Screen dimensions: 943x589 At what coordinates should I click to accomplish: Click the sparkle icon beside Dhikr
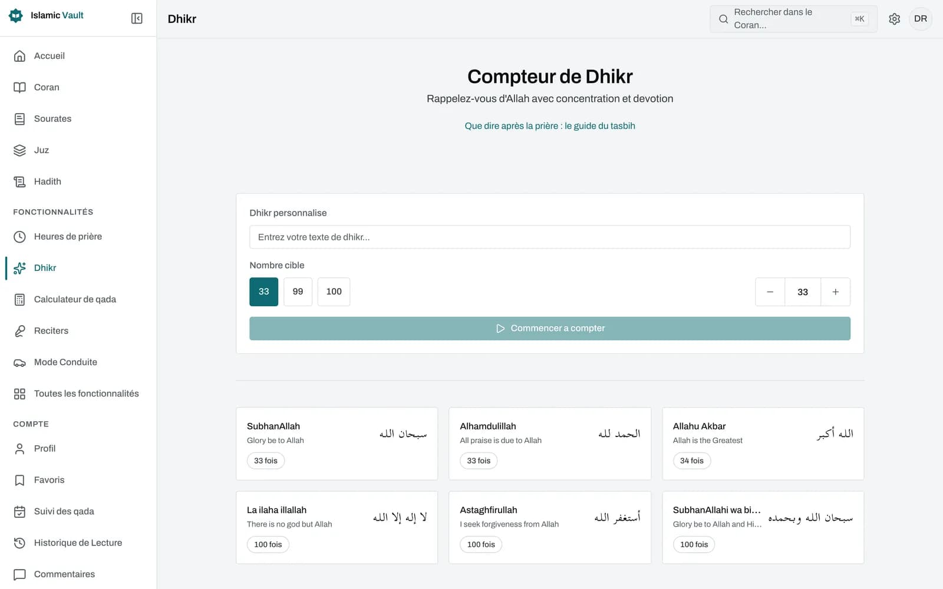pyautogui.click(x=19, y=268)
